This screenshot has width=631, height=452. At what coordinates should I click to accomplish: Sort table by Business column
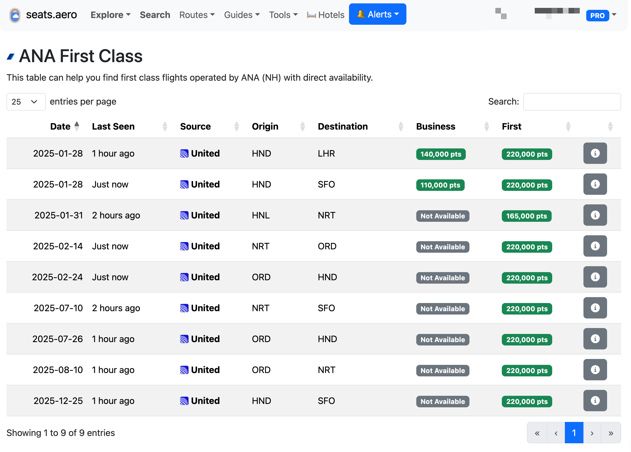pyautogui.click(x=487, y=126)
